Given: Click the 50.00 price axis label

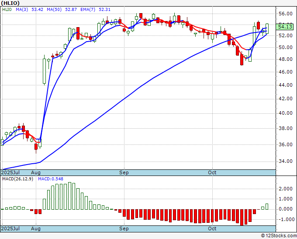Looking at the screenshot, I should click(285, 47).
